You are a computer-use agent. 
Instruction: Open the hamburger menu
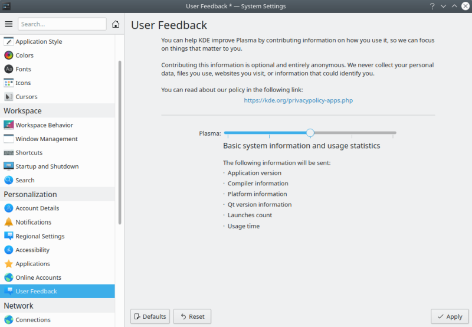(9, 24)
